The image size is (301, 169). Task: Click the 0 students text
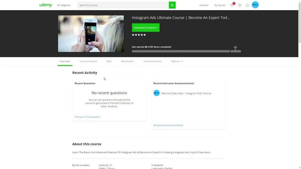coord(157,165)
